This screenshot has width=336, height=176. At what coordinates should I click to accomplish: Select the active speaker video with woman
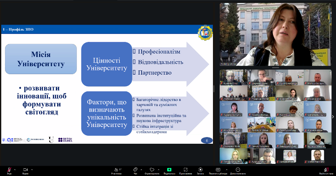(x=276, y=34)
